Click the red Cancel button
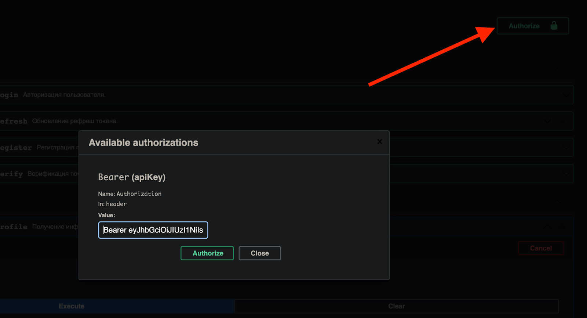The height and width of the screenshot is (318, 587). tap(541, 248)
